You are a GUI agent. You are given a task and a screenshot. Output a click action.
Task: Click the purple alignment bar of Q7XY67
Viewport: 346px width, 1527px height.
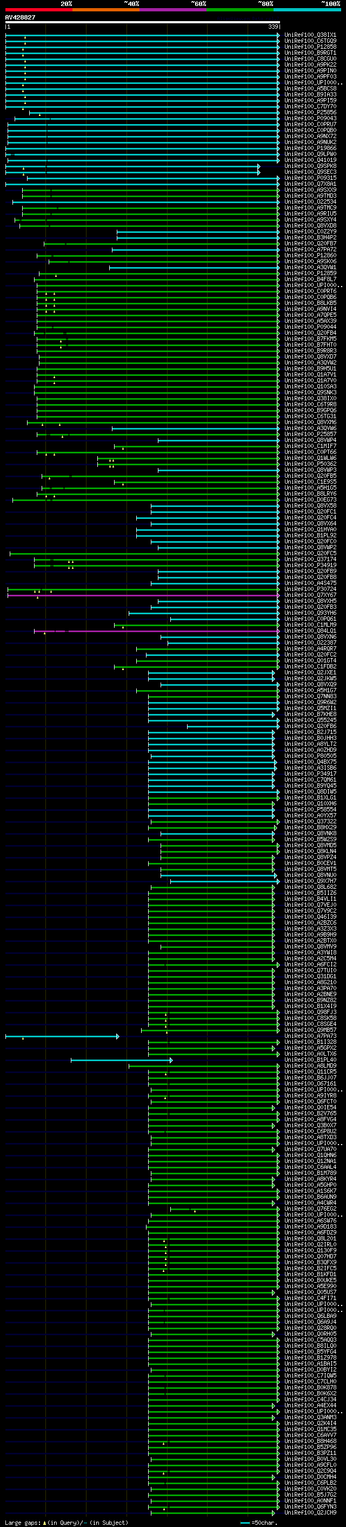coord(144,595)
